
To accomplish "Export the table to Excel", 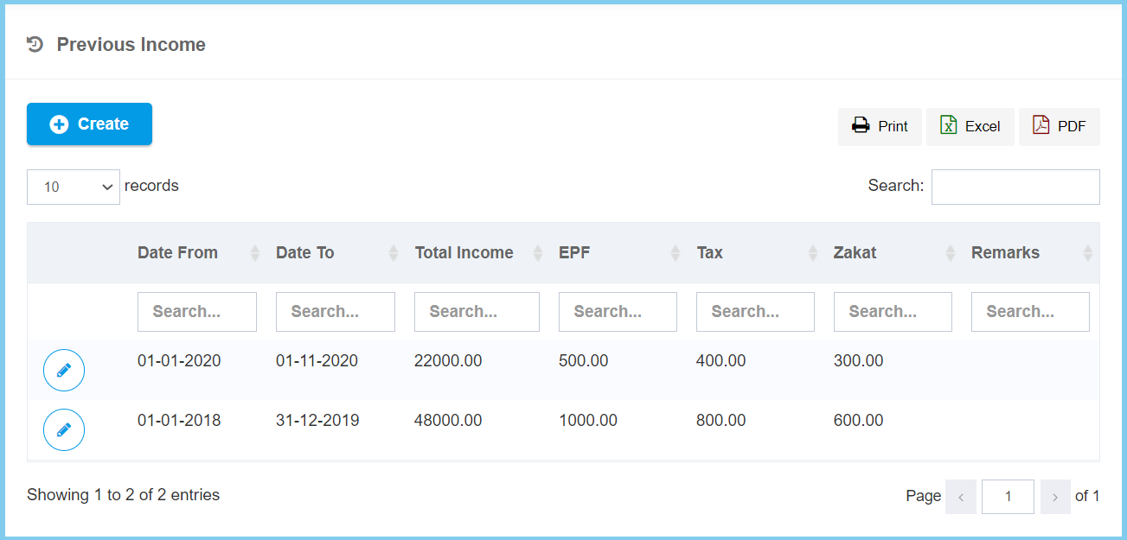I will (970, 126).
